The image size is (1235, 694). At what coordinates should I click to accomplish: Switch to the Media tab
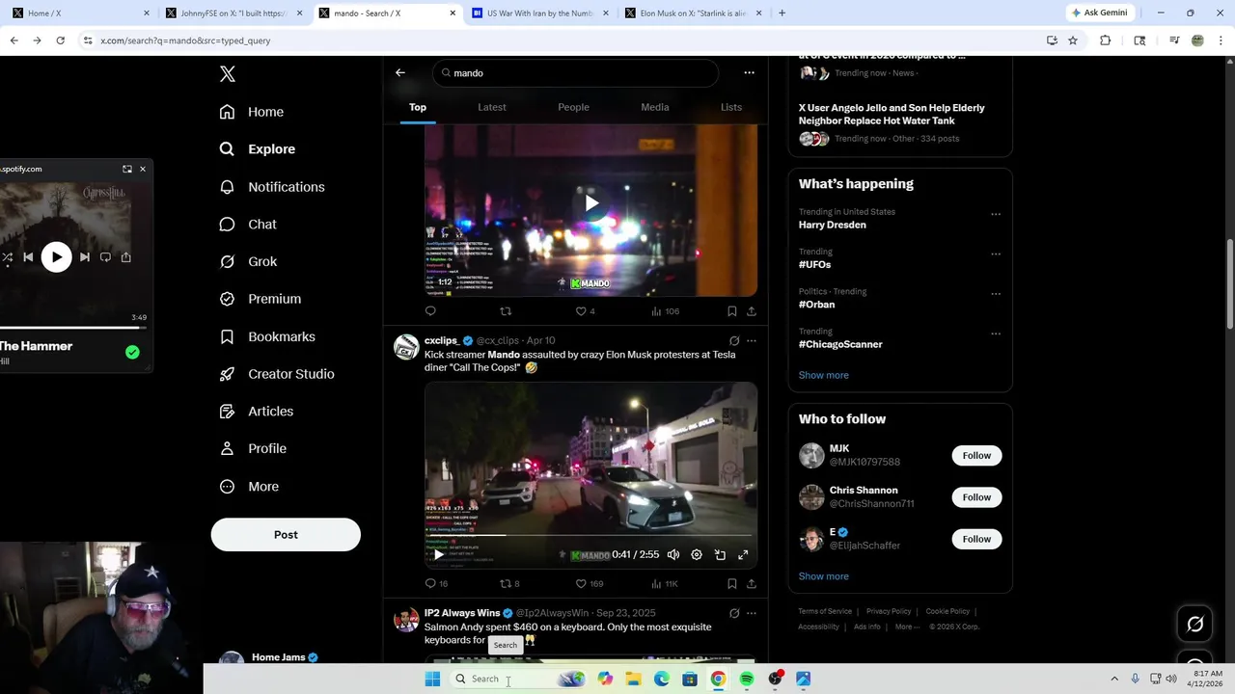655,107
